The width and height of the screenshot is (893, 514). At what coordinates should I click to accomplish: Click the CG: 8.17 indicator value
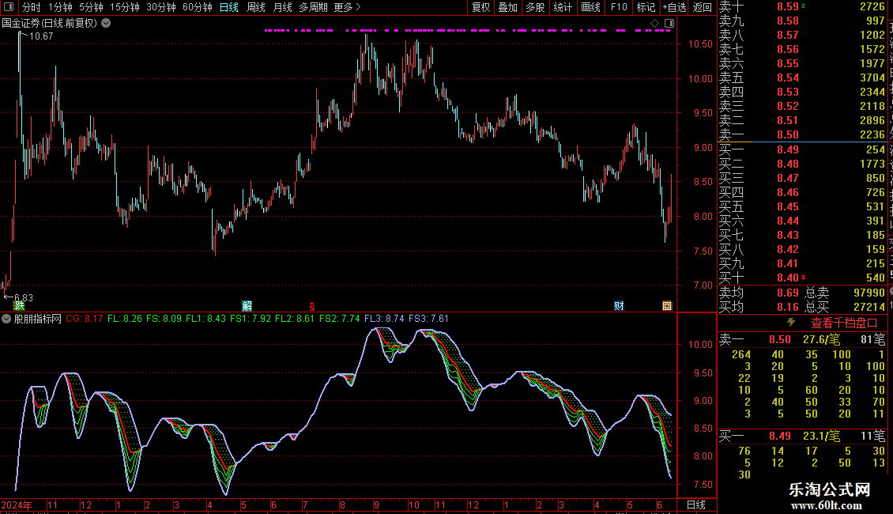85,319
